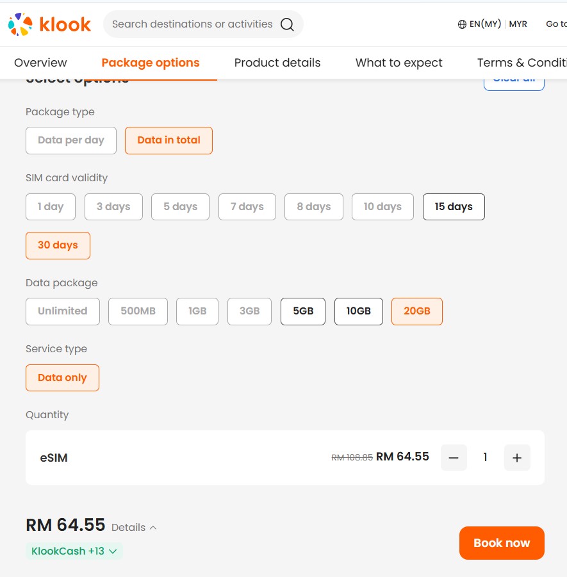Screen dimensions: 567x577
Task: Choose the 10GB data package
Action: click(359, 311)
